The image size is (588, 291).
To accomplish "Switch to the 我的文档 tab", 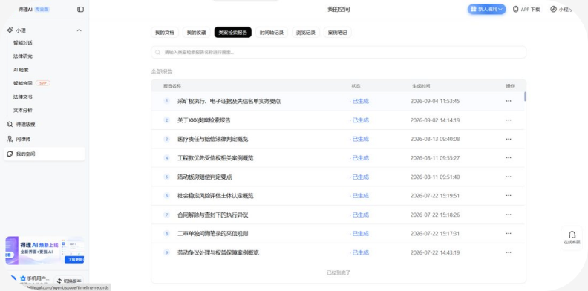I will (165, 33).
